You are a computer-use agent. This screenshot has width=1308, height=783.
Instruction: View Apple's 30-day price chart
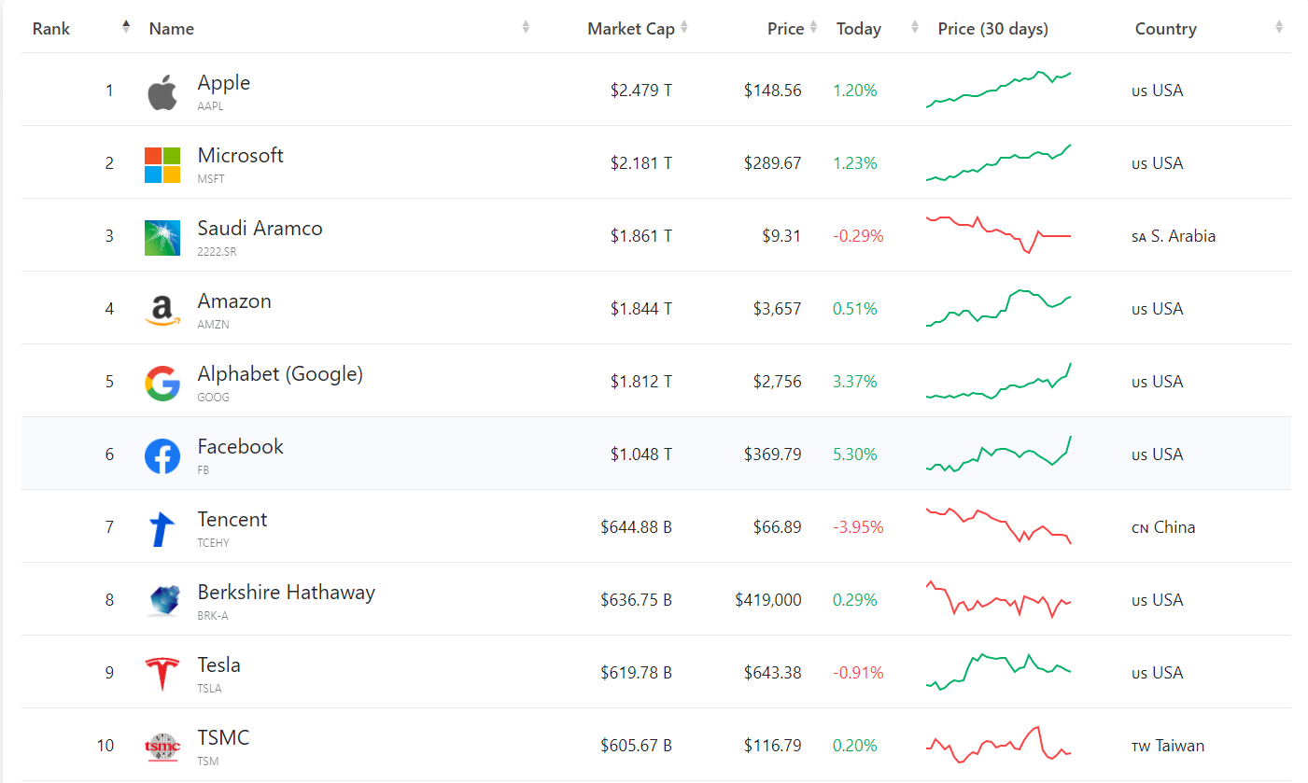[x=999, y=89]
